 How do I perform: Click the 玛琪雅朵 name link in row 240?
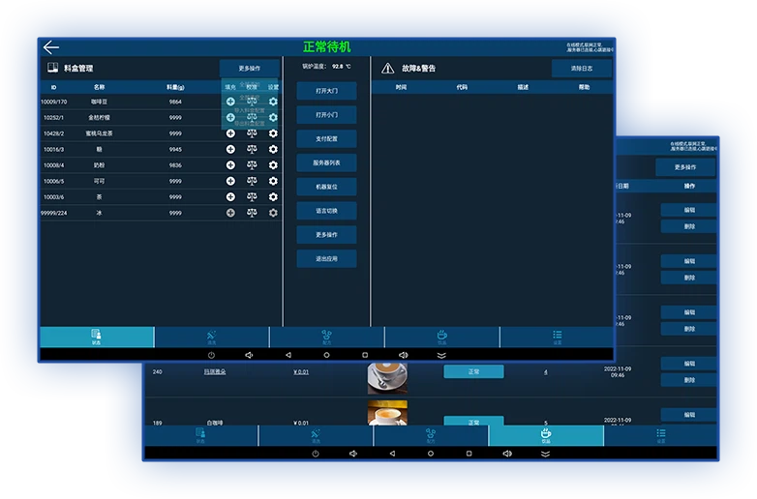(215, 371)
